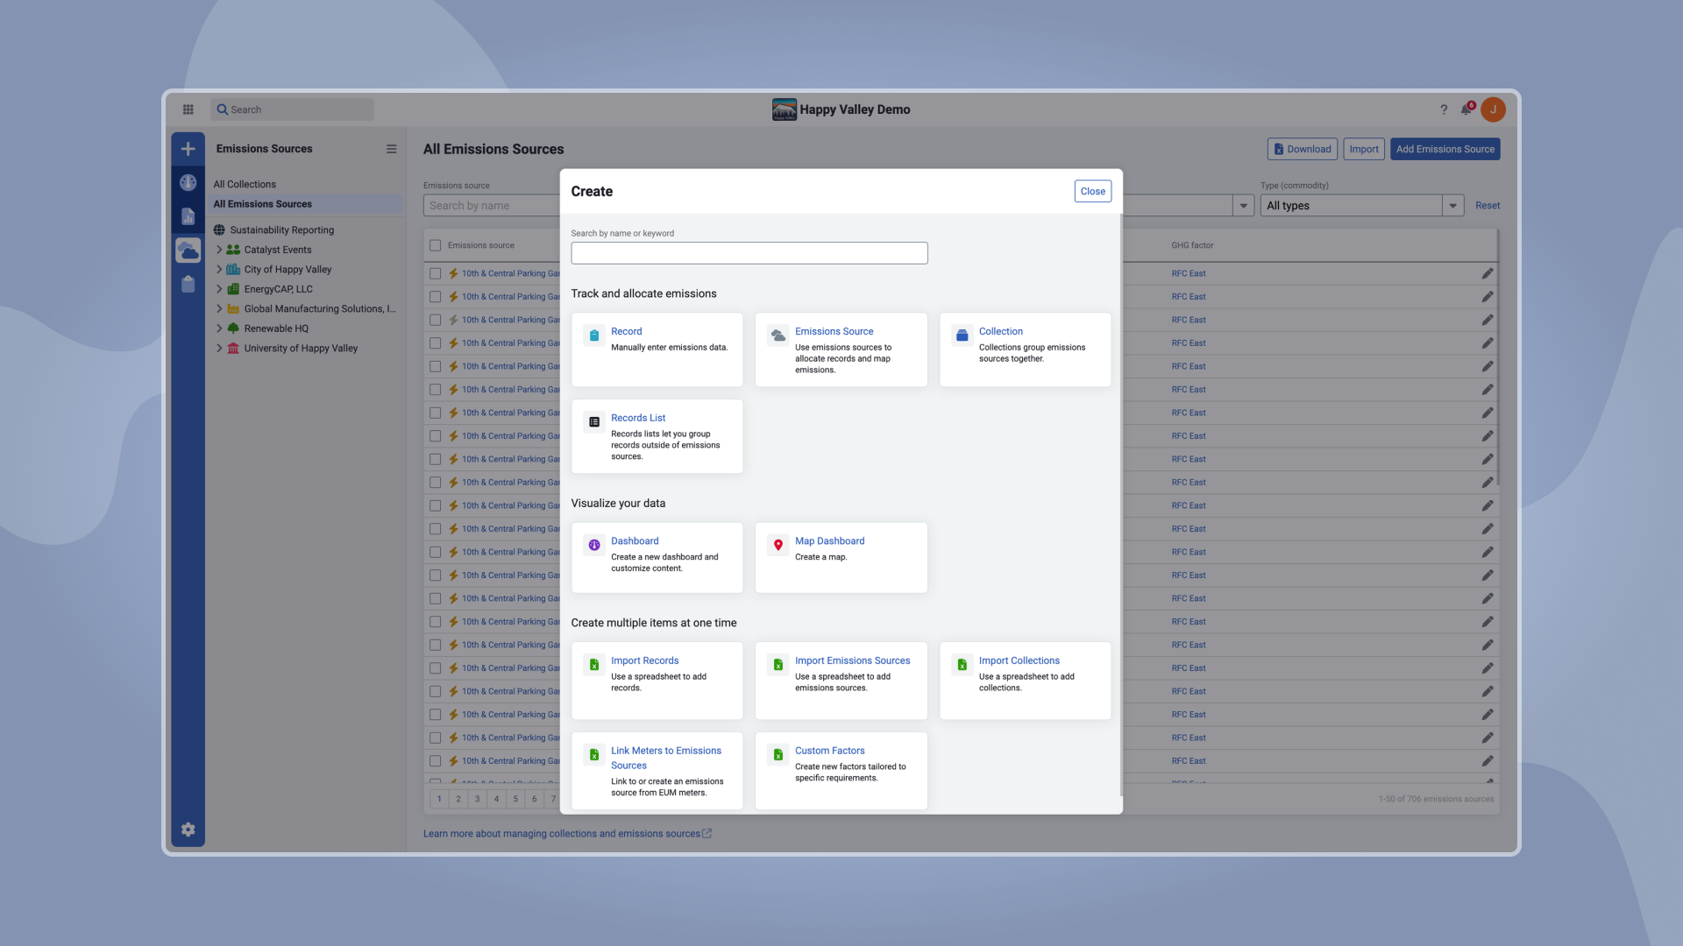Screen dimensions: 1683x946
Task: Open the app grid launcher
Action: point(188,109)
